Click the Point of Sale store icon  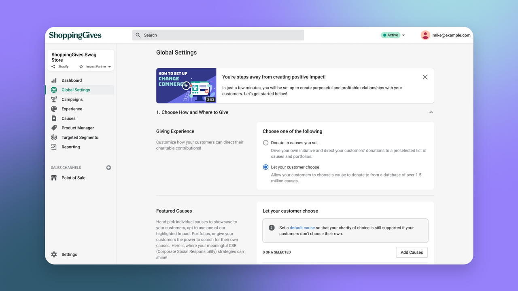[x=54, y=178]
